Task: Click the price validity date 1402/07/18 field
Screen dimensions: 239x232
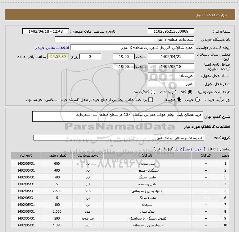Action: tap(171, 66)
